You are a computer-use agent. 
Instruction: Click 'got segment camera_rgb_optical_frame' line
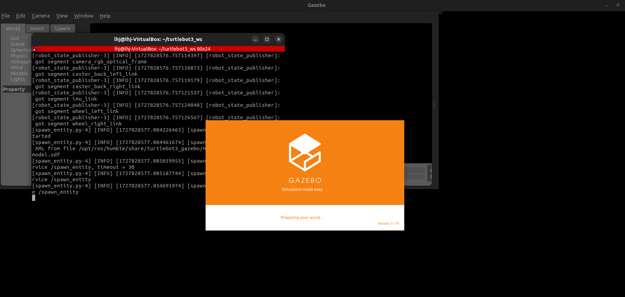coord(91,62)
